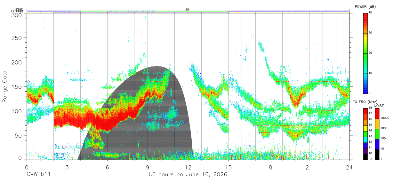Click the purple 10-11 MHz TX FRQ segment
Viewport: 393px width, 181px height.
coord(365,151)
